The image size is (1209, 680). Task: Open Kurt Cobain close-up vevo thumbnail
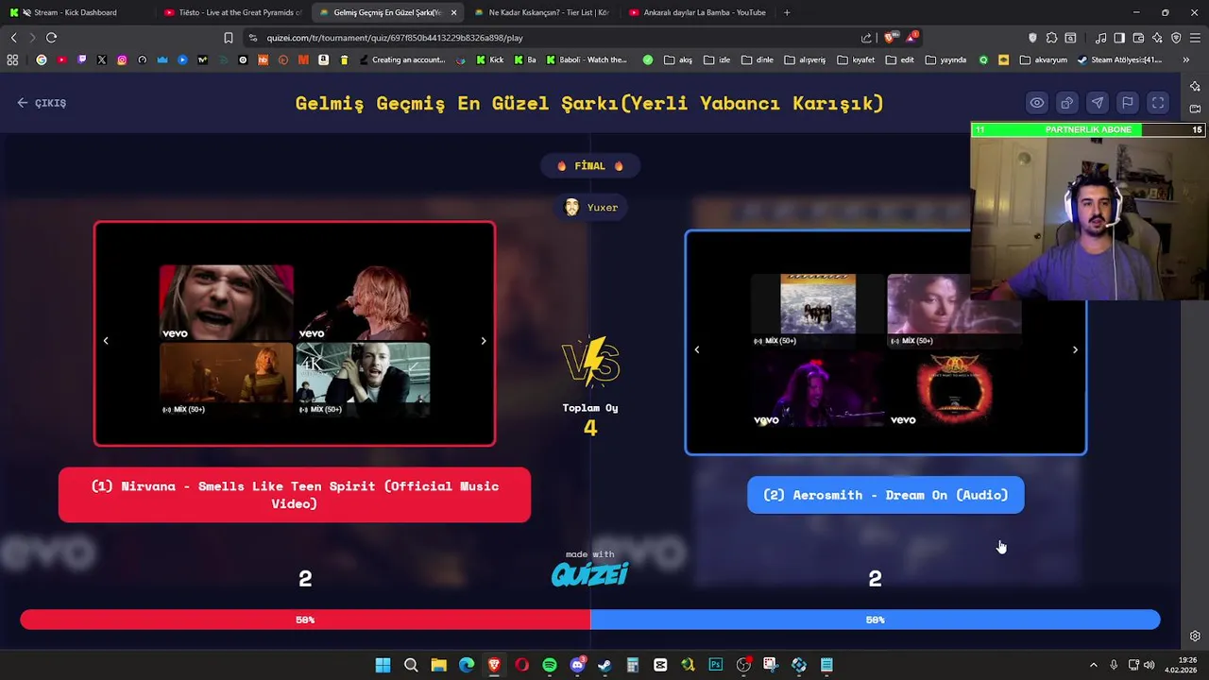pos(227,302)
